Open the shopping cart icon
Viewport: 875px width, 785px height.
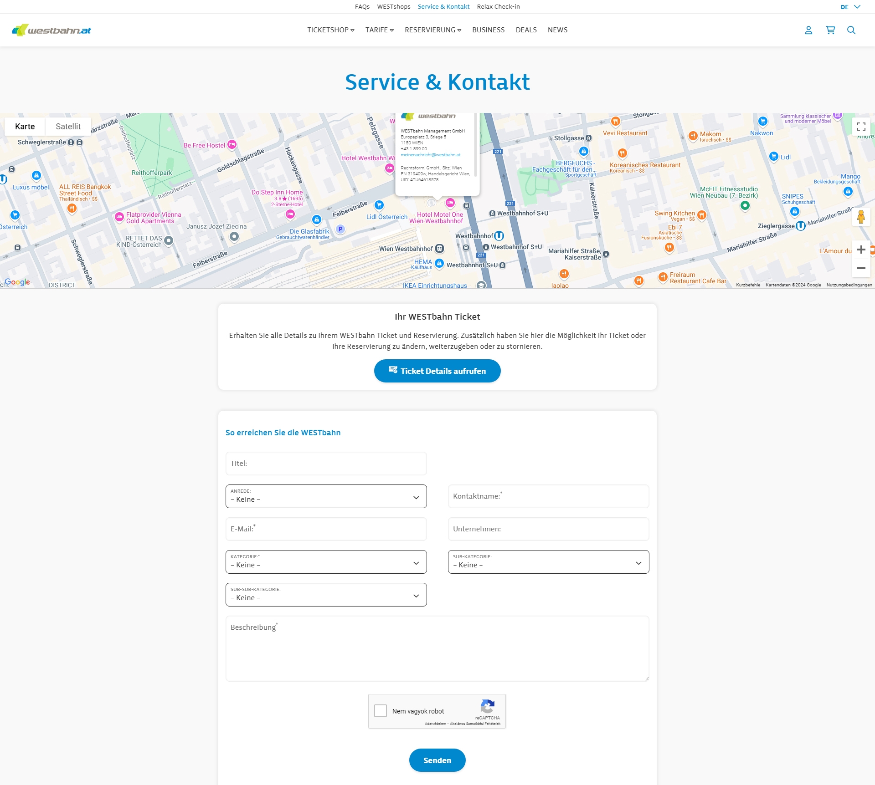(830, 30)
